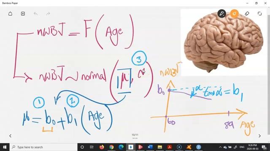The width and height of the screenshot is (270, 151).
Task: Open Microsoft Word from the taskbar
Action: tap(150, 147)
